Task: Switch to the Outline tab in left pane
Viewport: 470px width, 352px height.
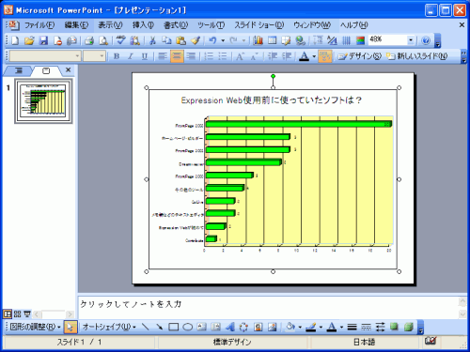Action: 19,70
